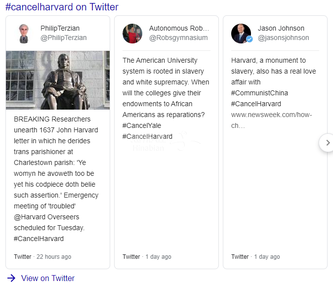Click the 22 hours ago tweet timestamp

tap(53, 257)
